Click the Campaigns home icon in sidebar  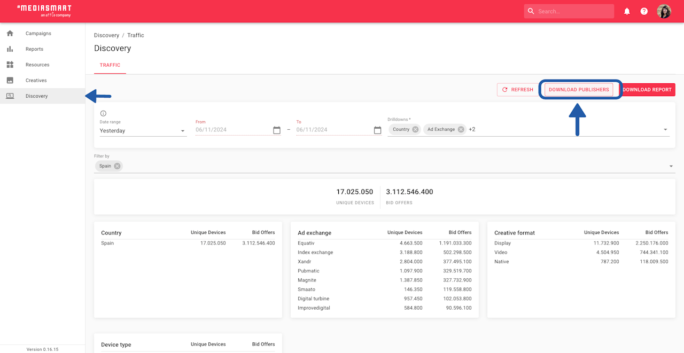[10, 33]
